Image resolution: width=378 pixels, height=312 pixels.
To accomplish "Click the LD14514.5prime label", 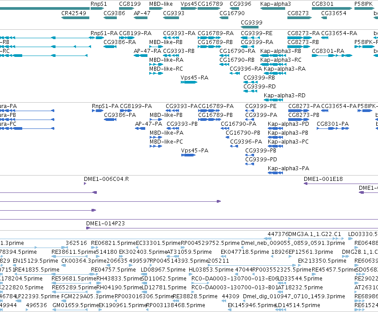I will [x=298, y=305].
